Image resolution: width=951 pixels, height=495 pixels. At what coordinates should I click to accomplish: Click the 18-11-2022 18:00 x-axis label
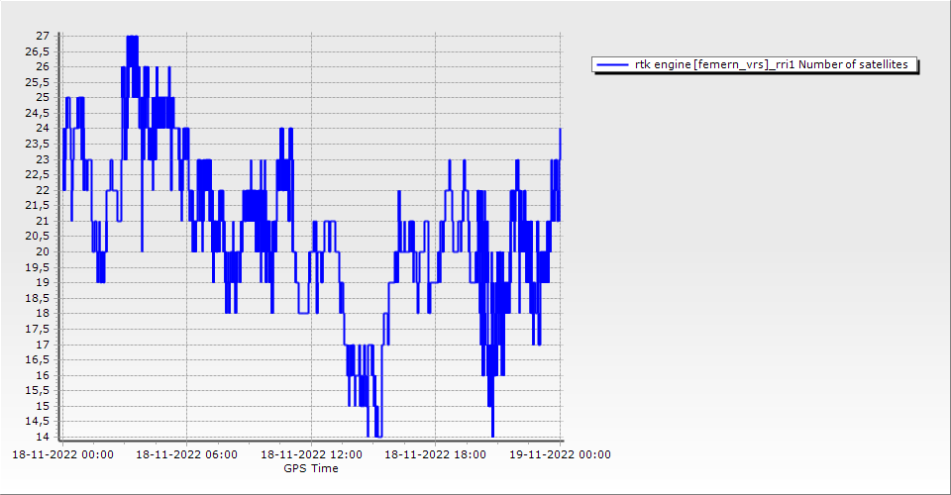click(435, 455)
